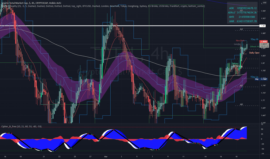Click the London session label
This screenshot has height=159, width=270.
tap(238, 44)
